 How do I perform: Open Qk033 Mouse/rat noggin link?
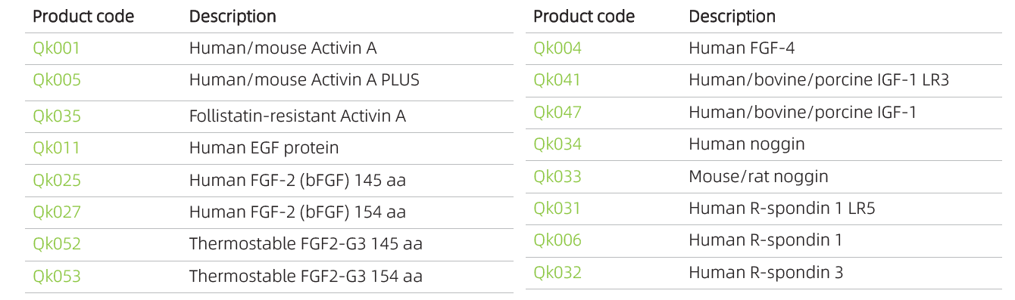pyautogui.click(x=557, y=177)
